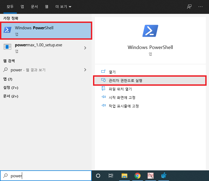Focus the search box containing power
209x181 pixels.
pos(46,176)
